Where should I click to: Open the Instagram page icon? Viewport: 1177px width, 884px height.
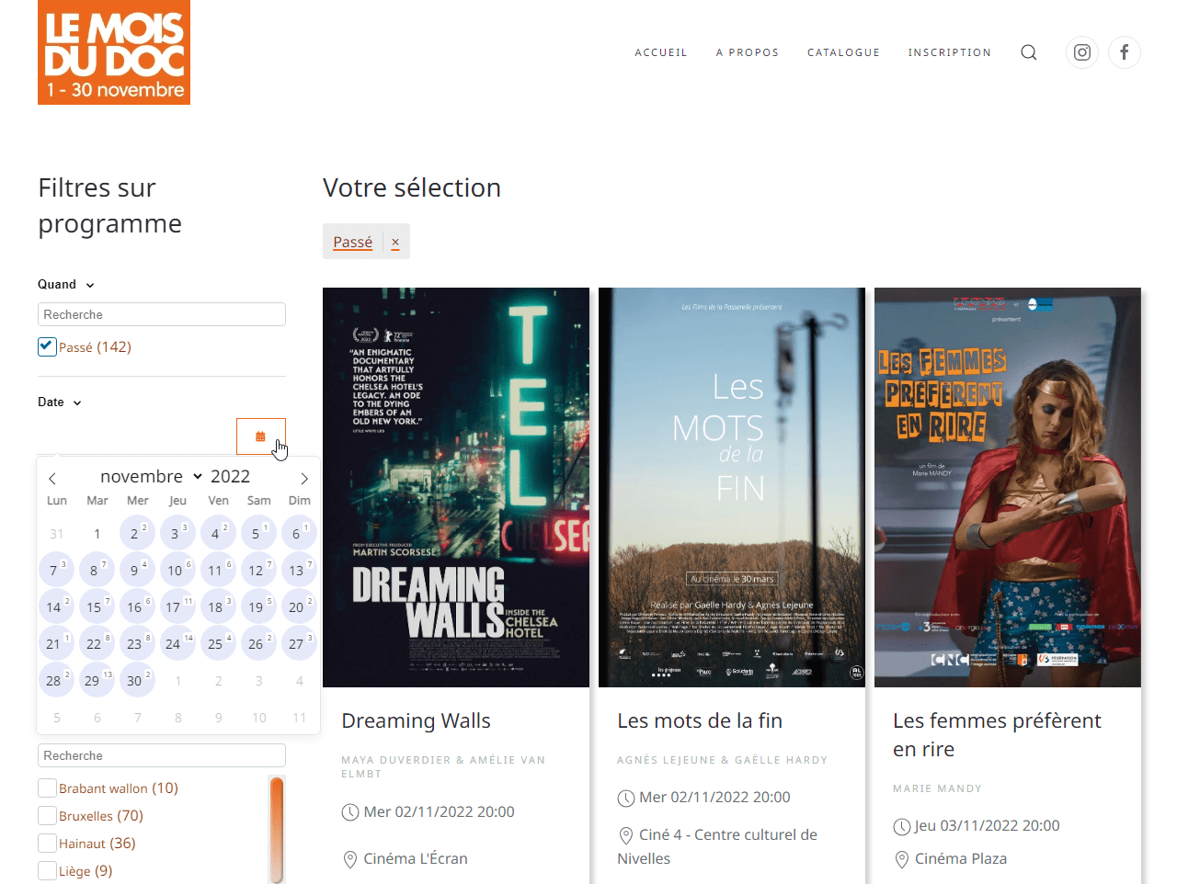1082,52
